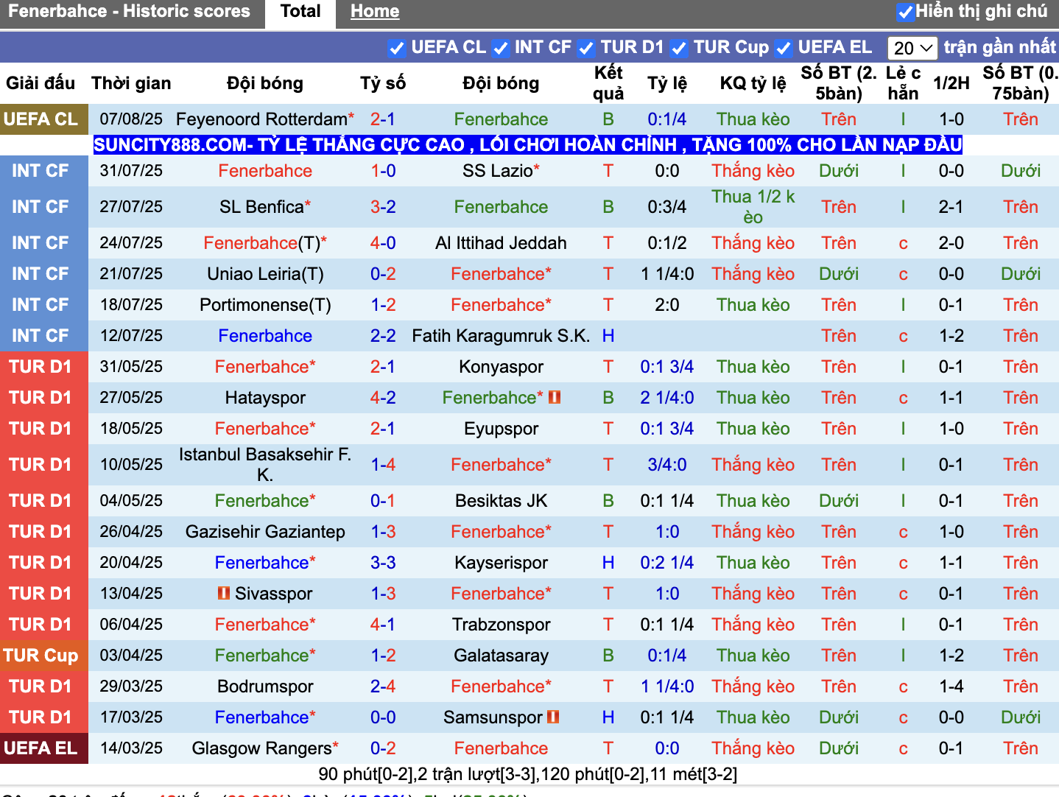Toggle the Hiển thị ghi chú checkbox
1059x797 pixels.
(905, 12)
